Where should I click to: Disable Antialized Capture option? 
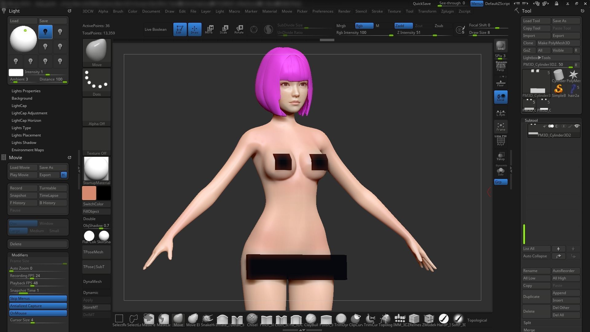click(x=38, y=306)
